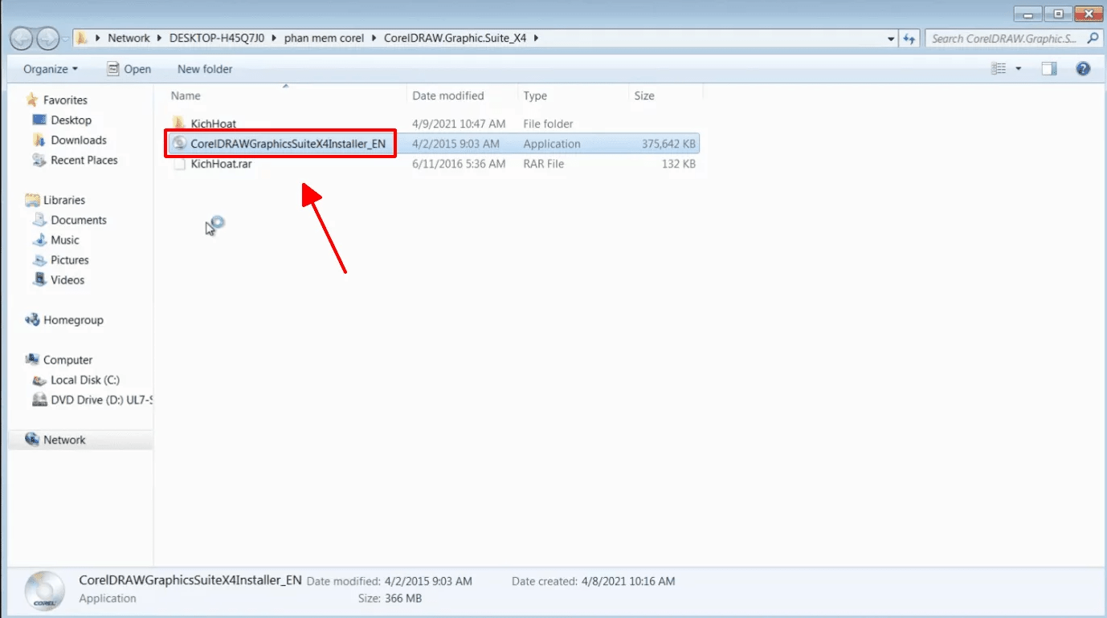Image resolution: width=1107 pixels, height=618 pixels.
Task: Refresh the folder view
Action: tap(909, 39)
